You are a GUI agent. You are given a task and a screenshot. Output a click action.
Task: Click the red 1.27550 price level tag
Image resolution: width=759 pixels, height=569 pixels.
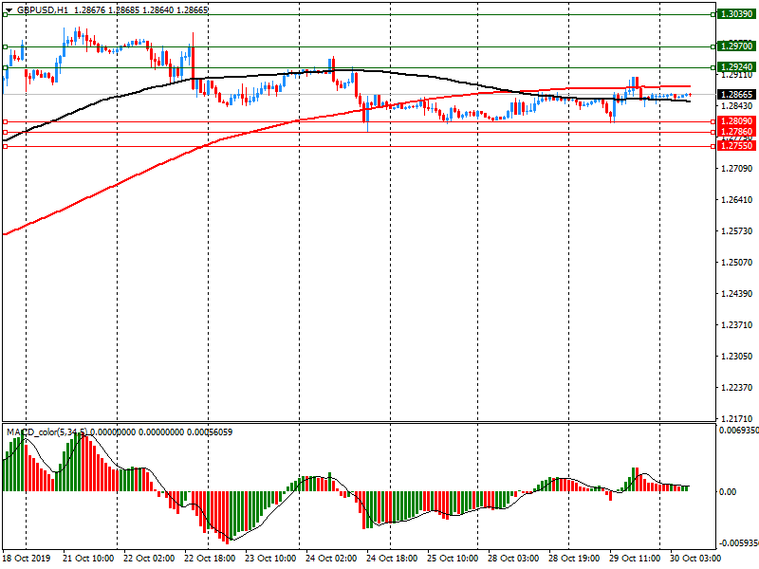[x=736, y=146]
